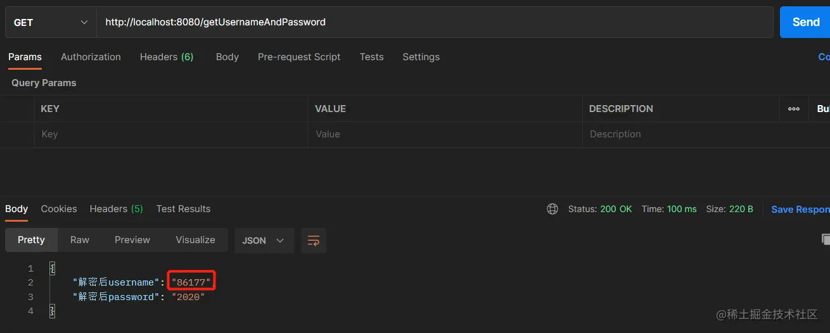Select the request Body tab
Viewport: 830px width, 333px height.
pos(227,57)
